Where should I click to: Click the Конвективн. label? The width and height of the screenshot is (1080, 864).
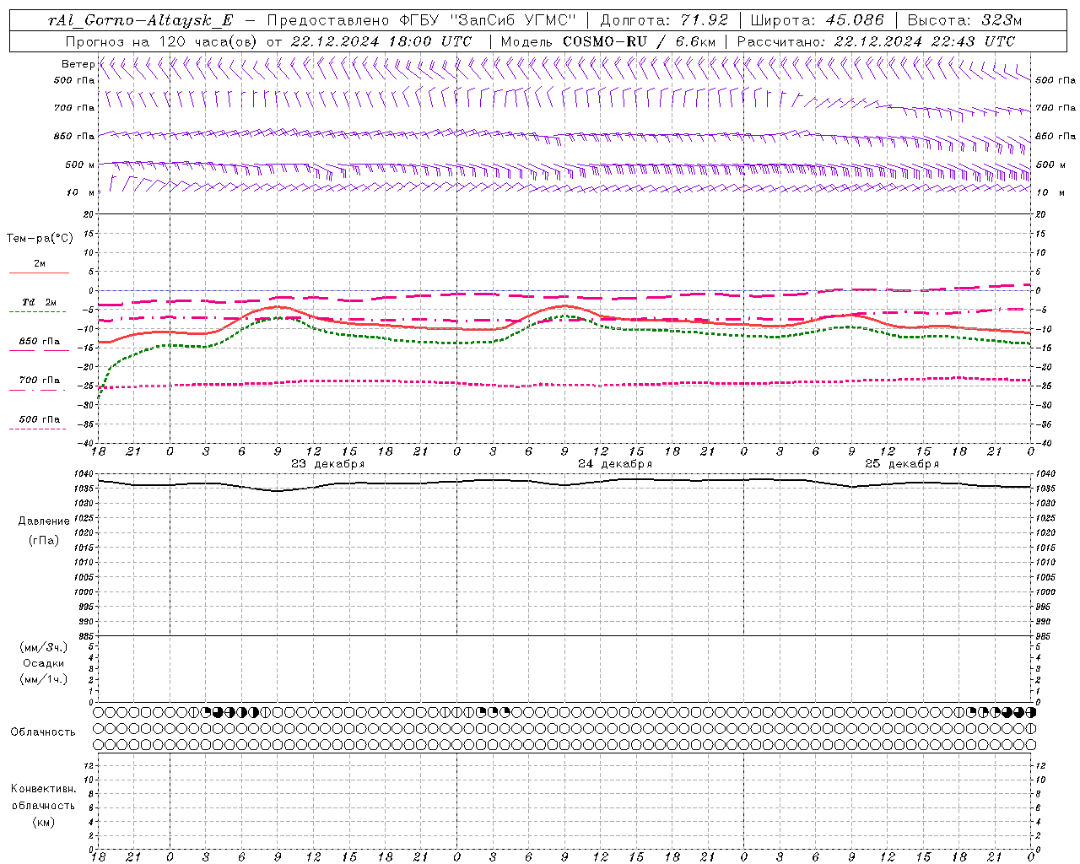point(43,790)
